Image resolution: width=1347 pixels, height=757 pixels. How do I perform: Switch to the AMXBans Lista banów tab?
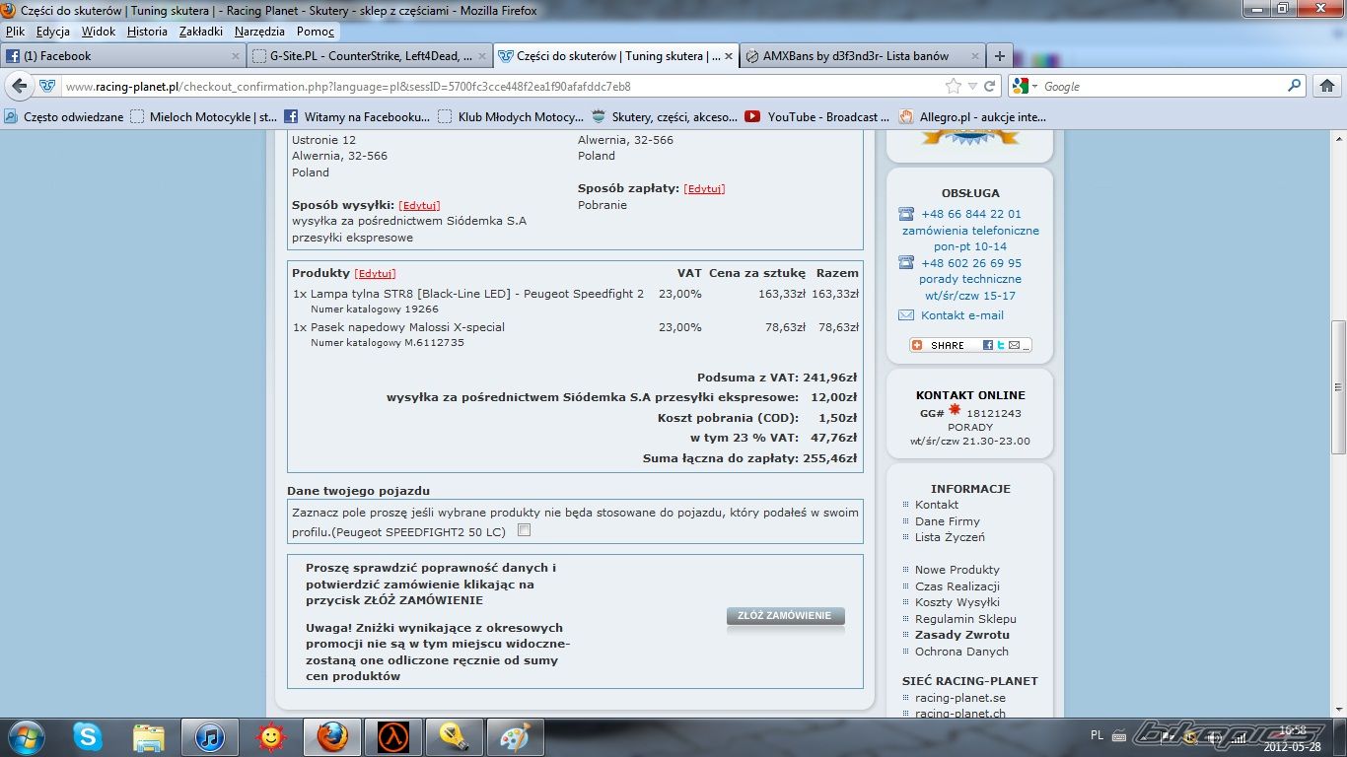[862, 56]
